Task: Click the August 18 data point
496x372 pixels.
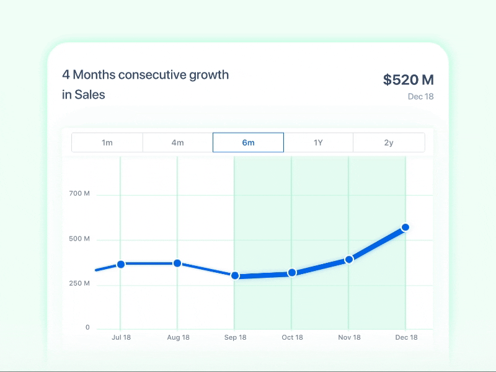Action: pos(179,262)
